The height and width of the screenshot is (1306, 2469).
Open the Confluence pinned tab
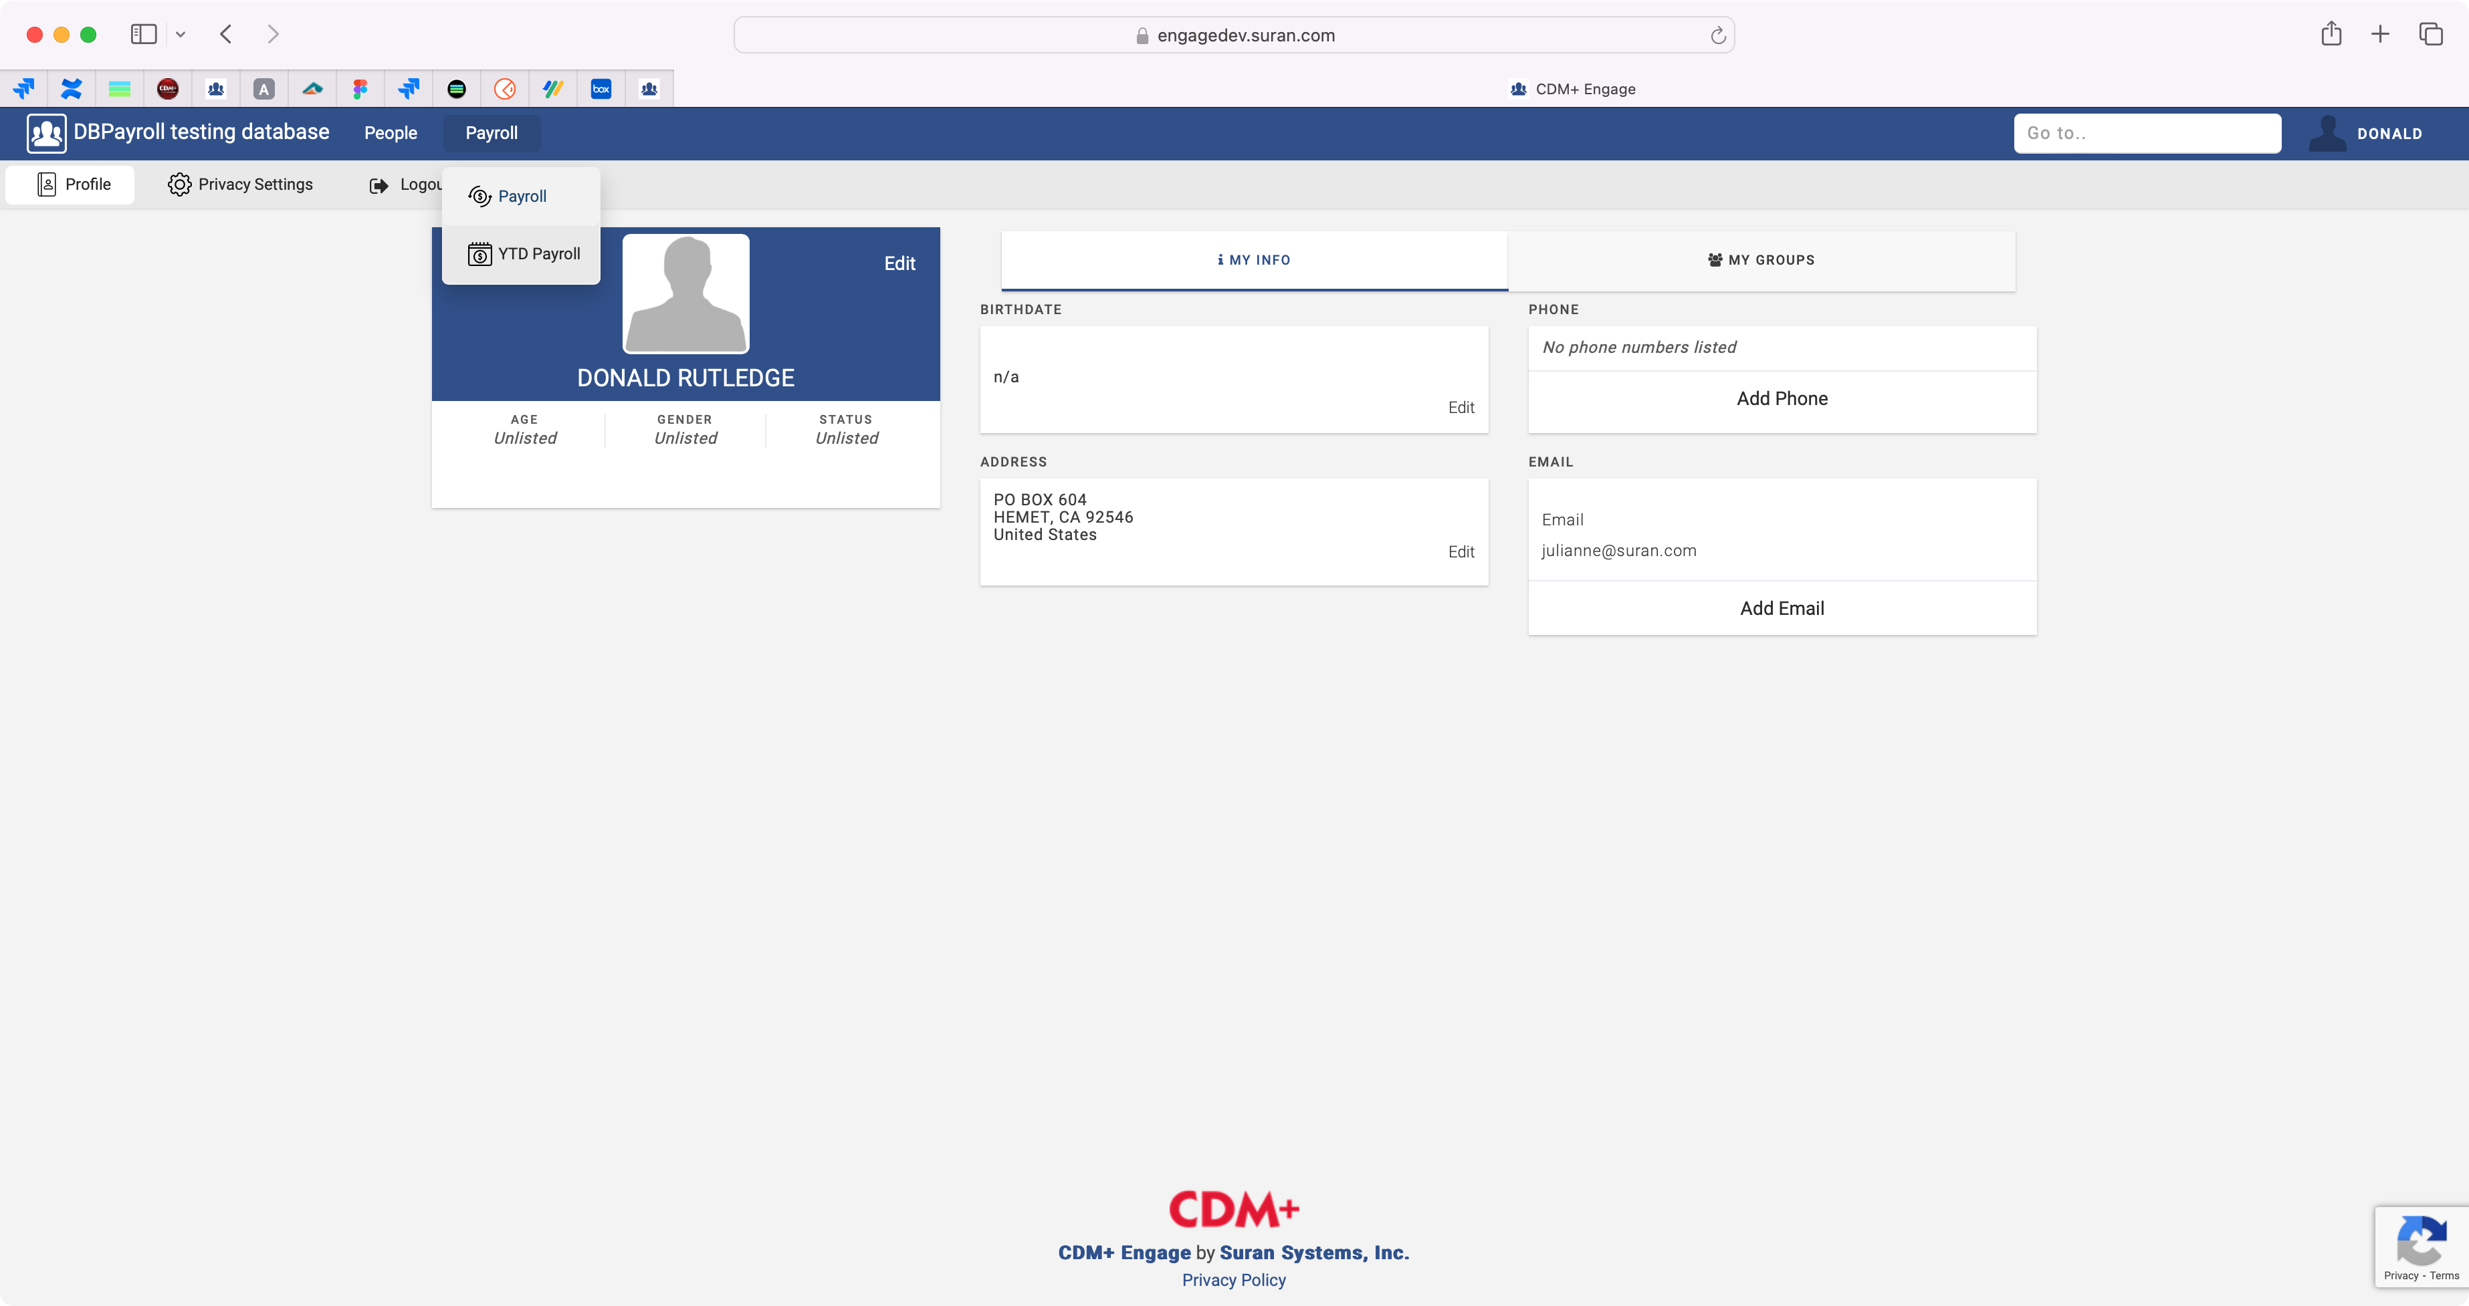click(71, 89)
